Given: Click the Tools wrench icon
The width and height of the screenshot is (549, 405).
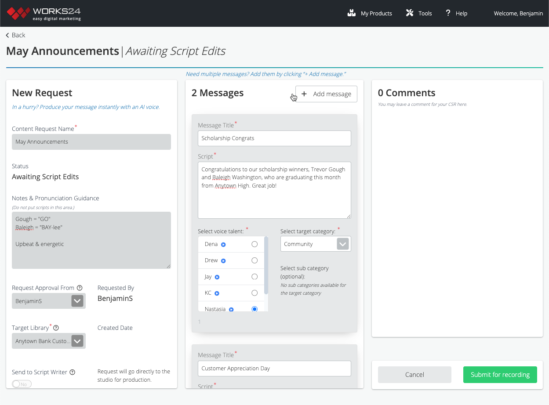Looking at the screenshot, I should [410, 13].
